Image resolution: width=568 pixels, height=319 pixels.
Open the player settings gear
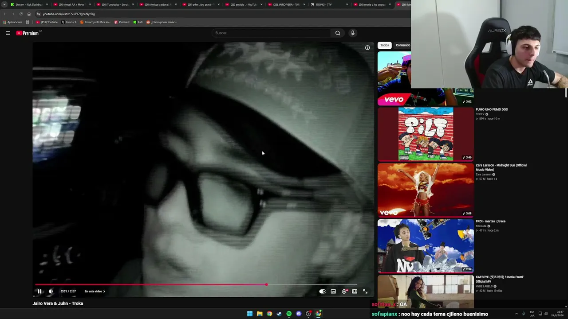[x=344, y=292]
